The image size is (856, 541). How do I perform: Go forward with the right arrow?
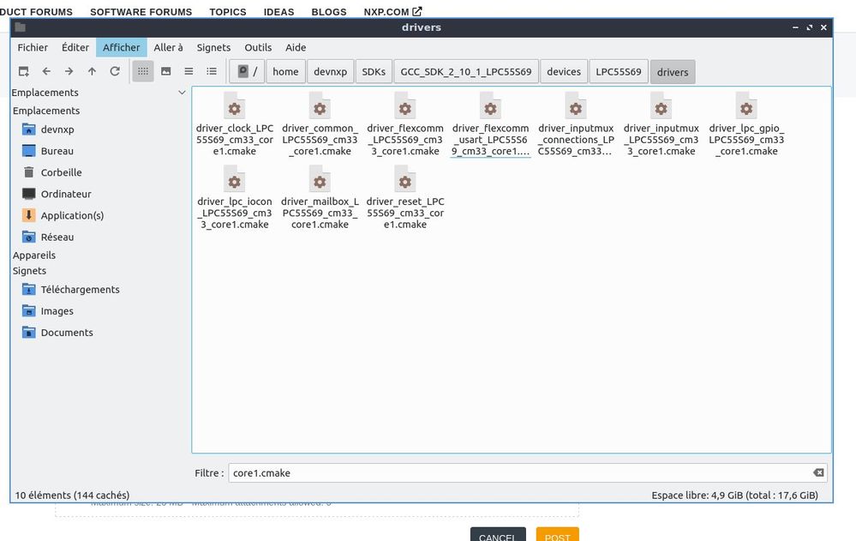tap(69, 71)
